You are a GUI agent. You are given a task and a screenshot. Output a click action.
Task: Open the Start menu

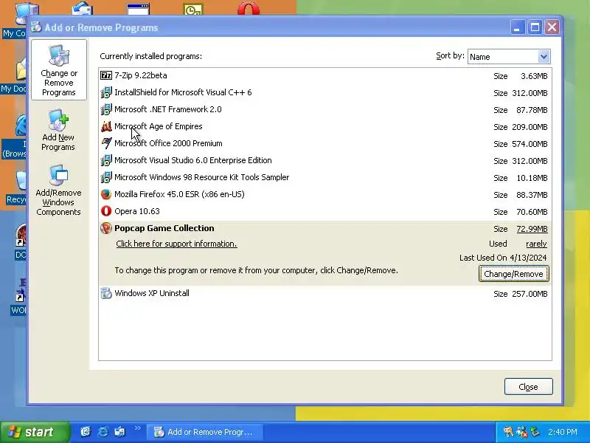[35, 432]
